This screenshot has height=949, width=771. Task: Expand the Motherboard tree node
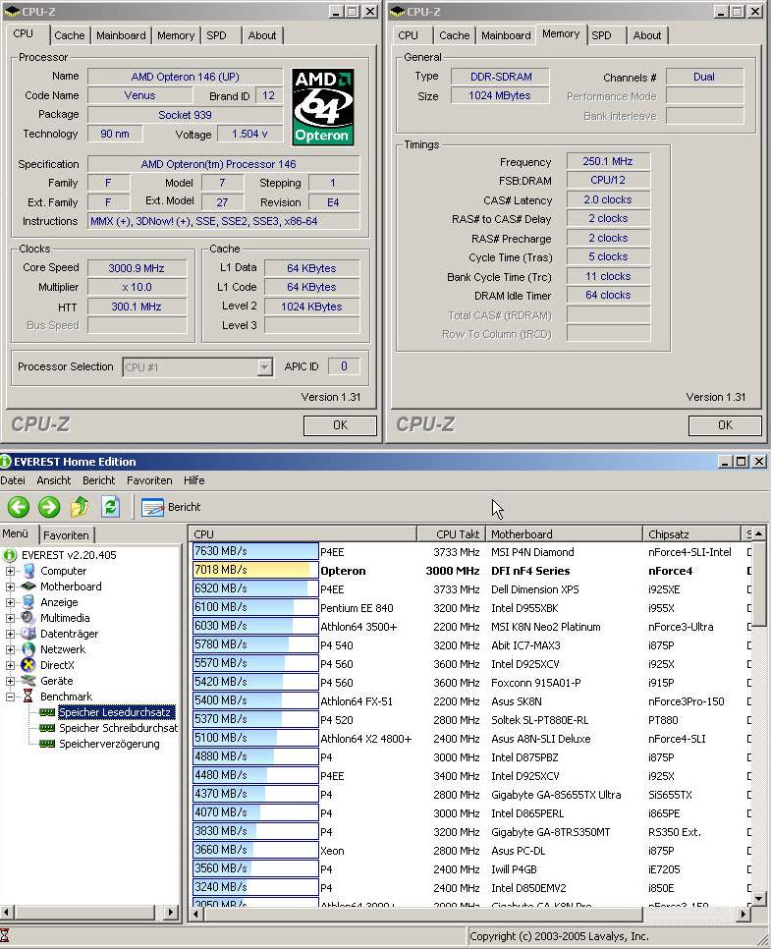click(x=10, y=586)
